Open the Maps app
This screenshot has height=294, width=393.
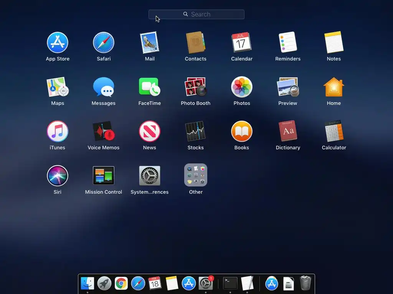(x=58, y=87)
